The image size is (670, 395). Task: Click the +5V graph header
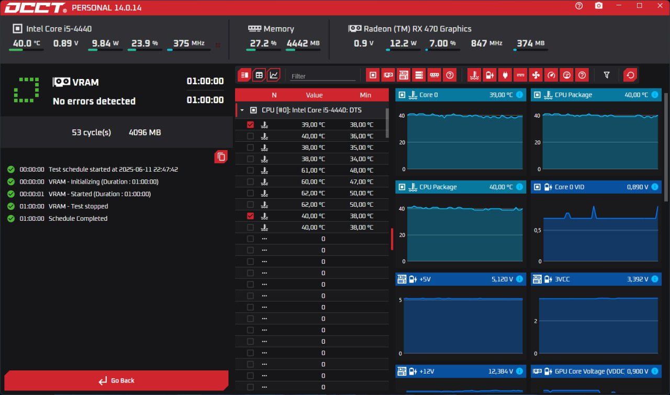point(461,279)
